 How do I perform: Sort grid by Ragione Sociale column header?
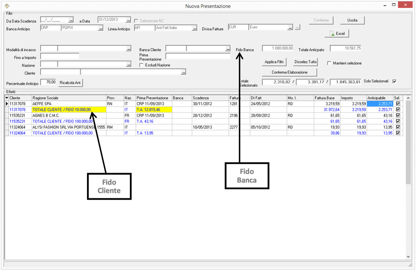click(69, 98)
